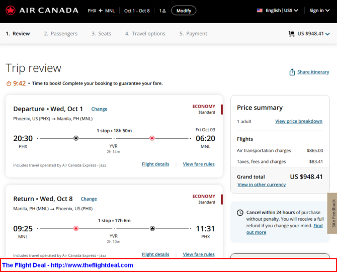Screen dimensions: 337x272
Task: Click Change link for Return flight
Action: coord(89,199)
